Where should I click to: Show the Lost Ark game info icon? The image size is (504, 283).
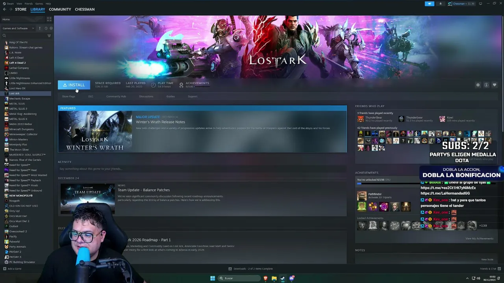[486, 85]
